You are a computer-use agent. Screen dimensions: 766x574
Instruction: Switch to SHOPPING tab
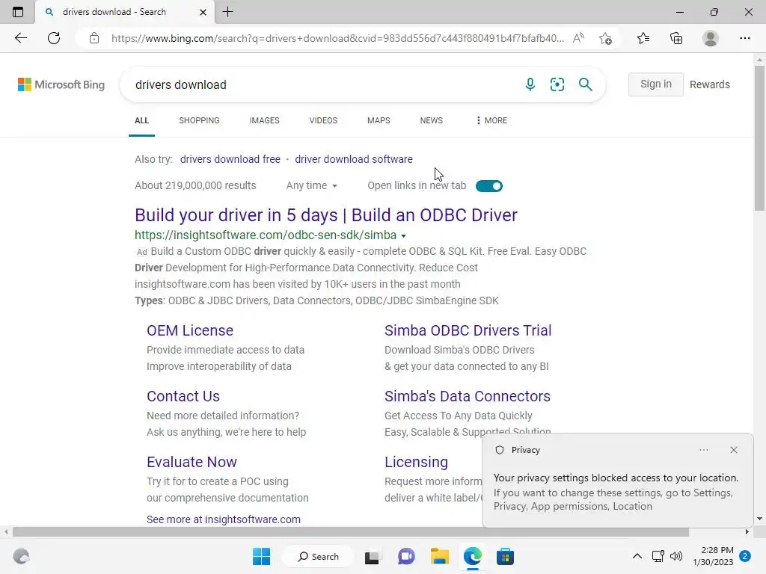coord(199,120)
